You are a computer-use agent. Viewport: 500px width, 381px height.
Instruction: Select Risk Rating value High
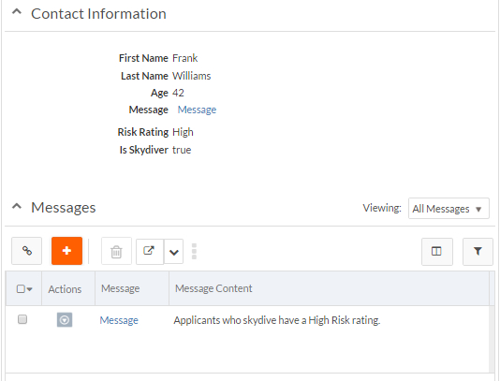[183, 132]
